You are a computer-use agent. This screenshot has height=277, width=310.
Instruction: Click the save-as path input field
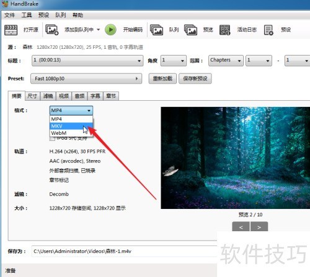pyautogui.click(x=125, y=251)
